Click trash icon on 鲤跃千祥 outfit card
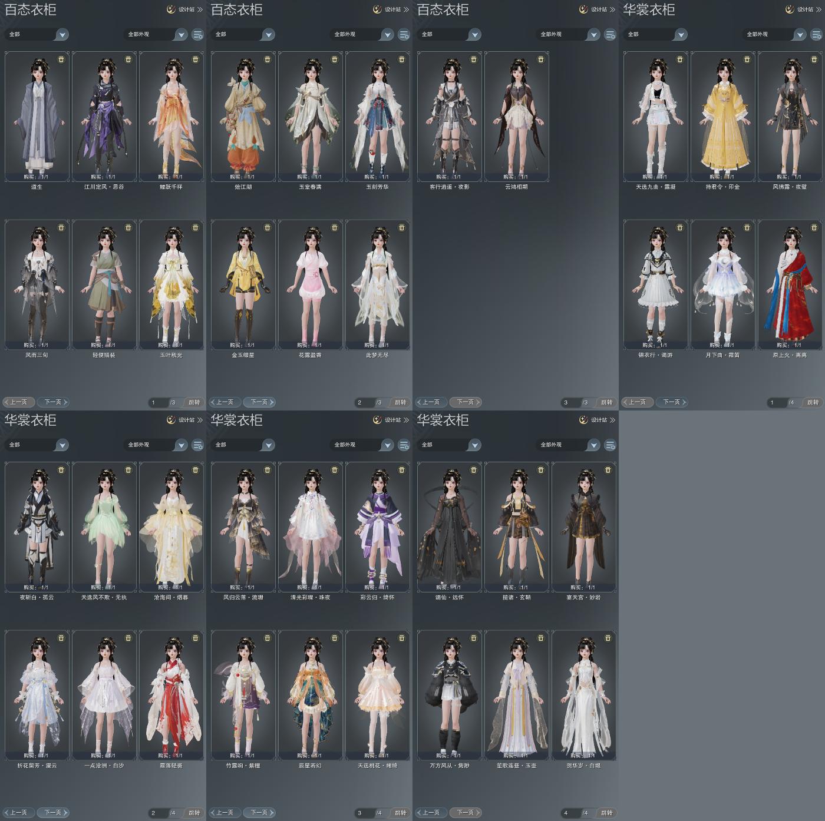Viewport: 825px width, 821px height. pos(196,59)
